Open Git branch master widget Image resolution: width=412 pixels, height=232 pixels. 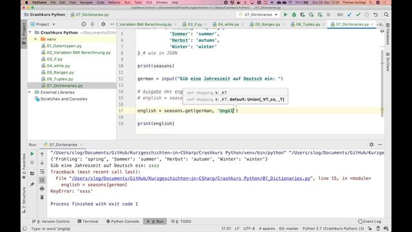pos(288,229)
